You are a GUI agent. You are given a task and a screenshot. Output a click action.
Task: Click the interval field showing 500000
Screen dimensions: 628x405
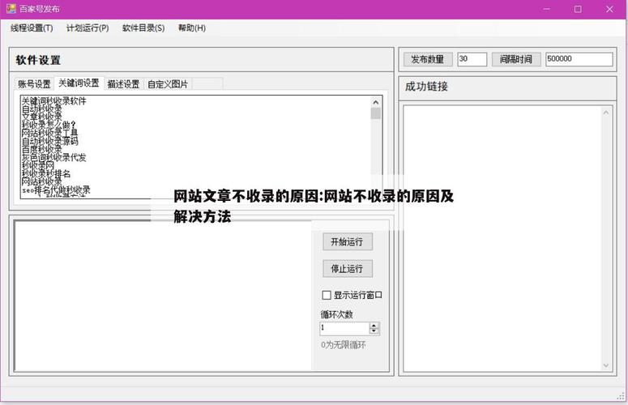tap(579, 59)
